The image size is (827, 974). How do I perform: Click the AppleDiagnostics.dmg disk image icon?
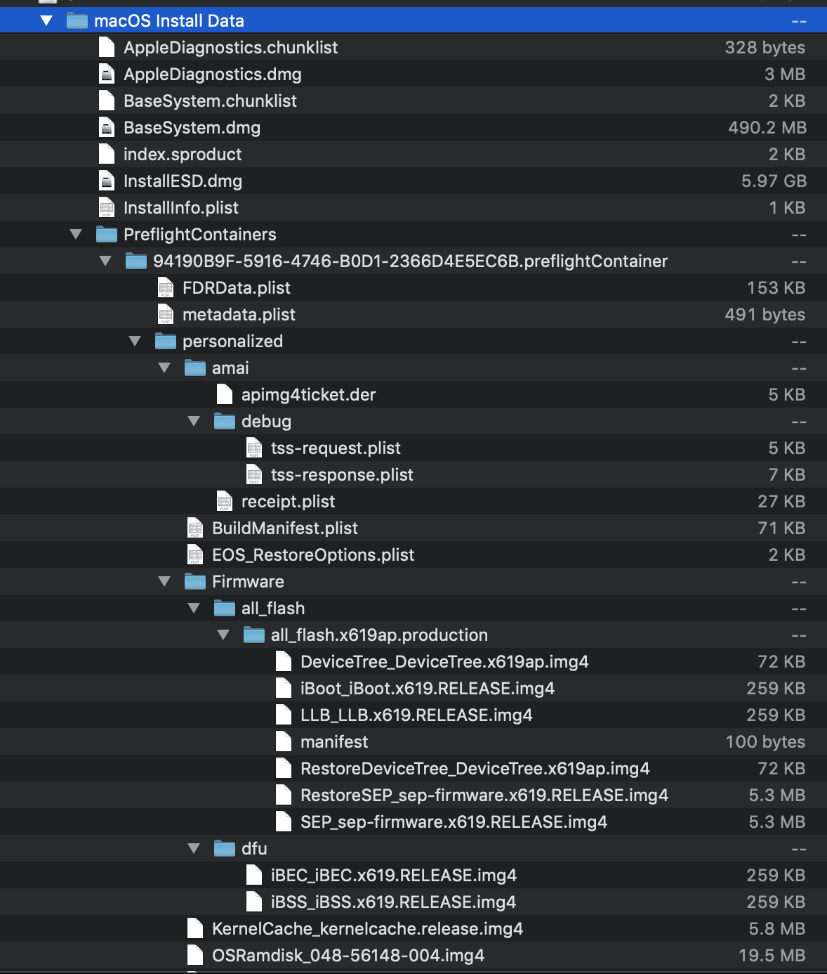[107, 74]
